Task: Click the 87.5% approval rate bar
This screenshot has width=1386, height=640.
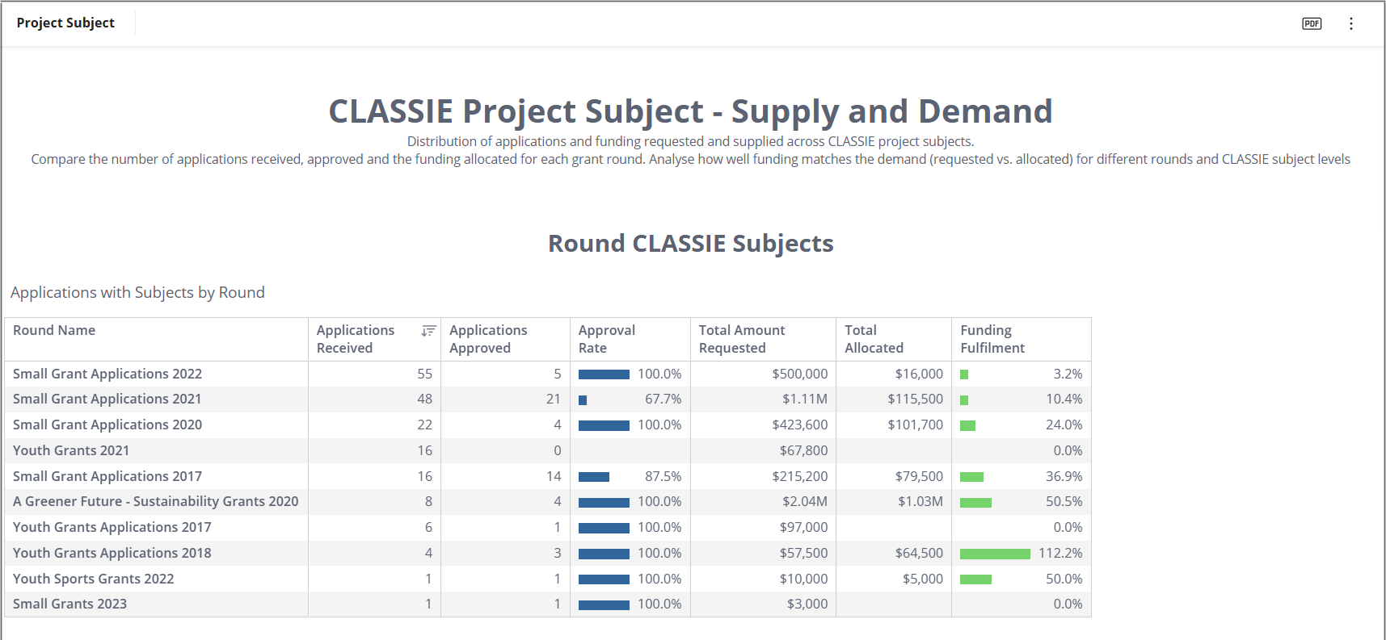Action: coord(594,477)
